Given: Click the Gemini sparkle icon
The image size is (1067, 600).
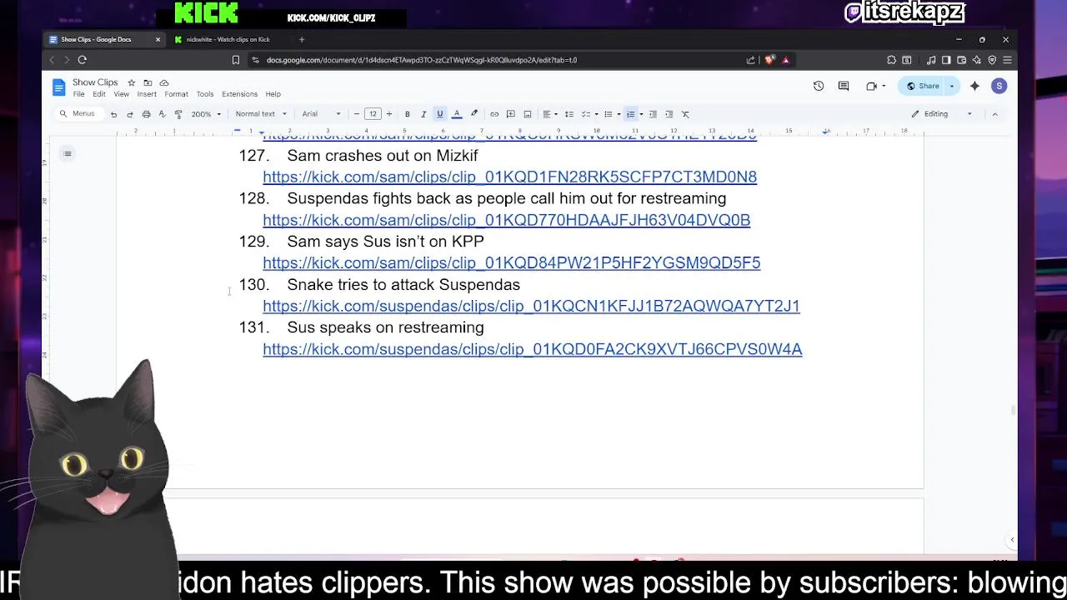Looking at the screenshot, I should click(974, 86).
